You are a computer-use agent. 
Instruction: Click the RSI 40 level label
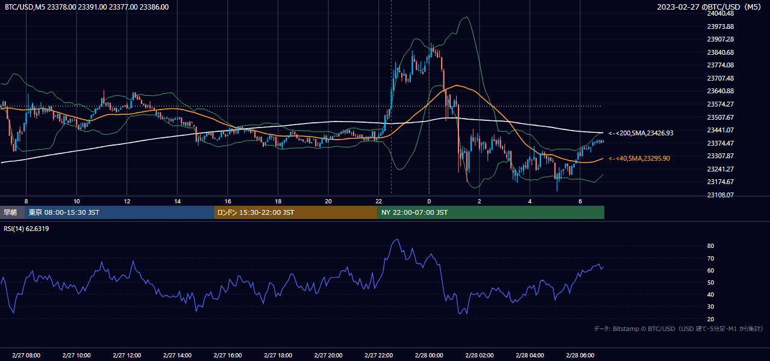coord(710,295)
